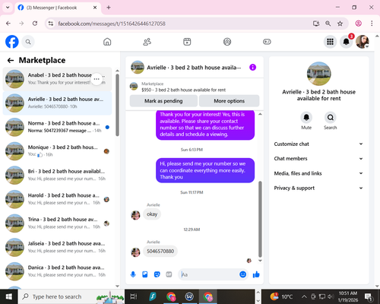
Task: Expand the Privacy & support section
Action: pos(318,188)
